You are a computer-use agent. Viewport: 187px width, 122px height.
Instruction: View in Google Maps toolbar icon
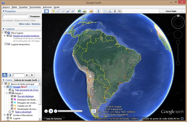(120, 11)
